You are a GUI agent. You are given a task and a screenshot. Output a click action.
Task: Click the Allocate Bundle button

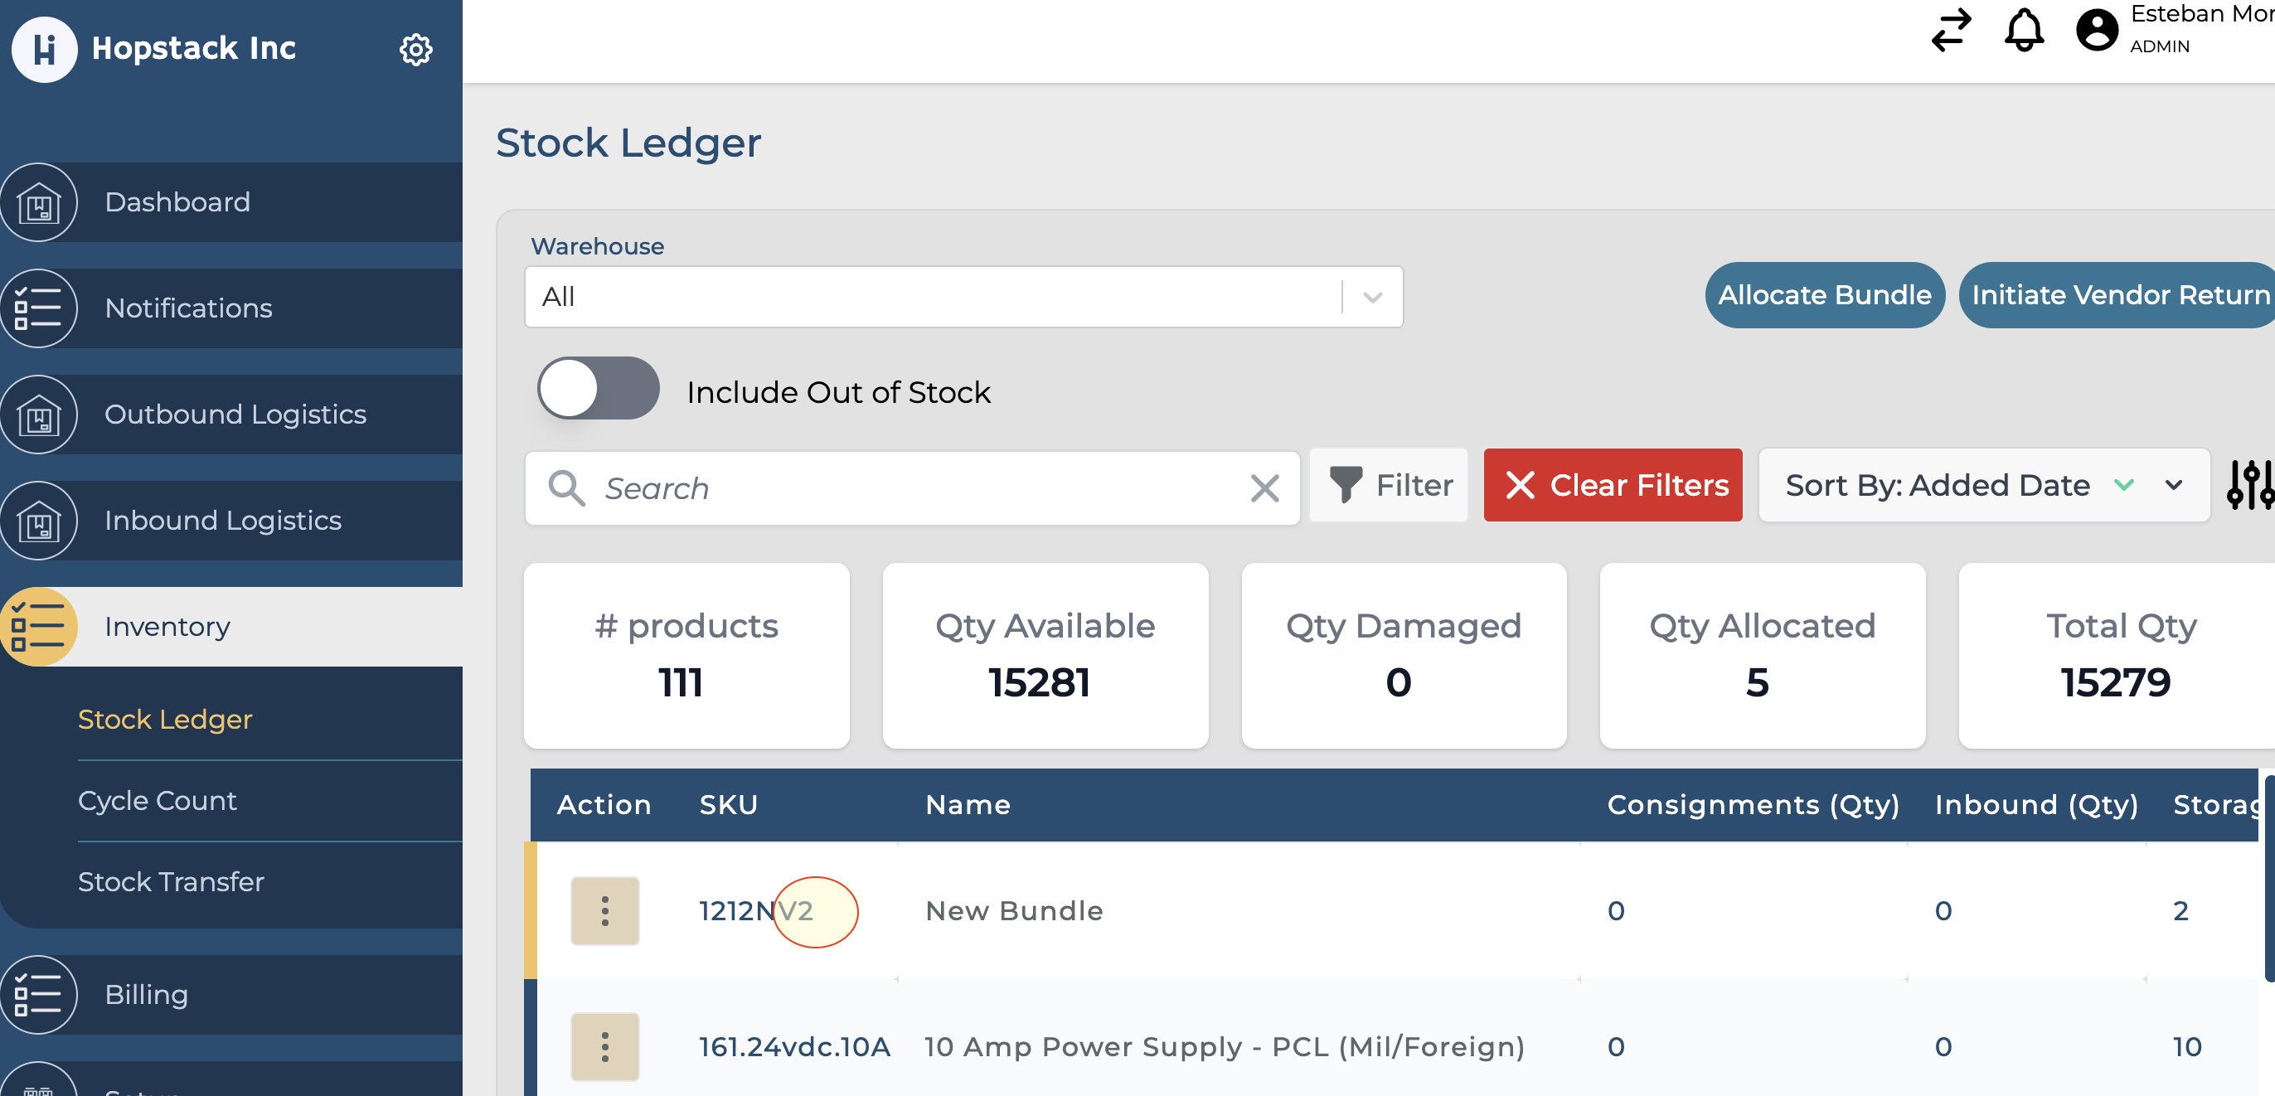1824,295
